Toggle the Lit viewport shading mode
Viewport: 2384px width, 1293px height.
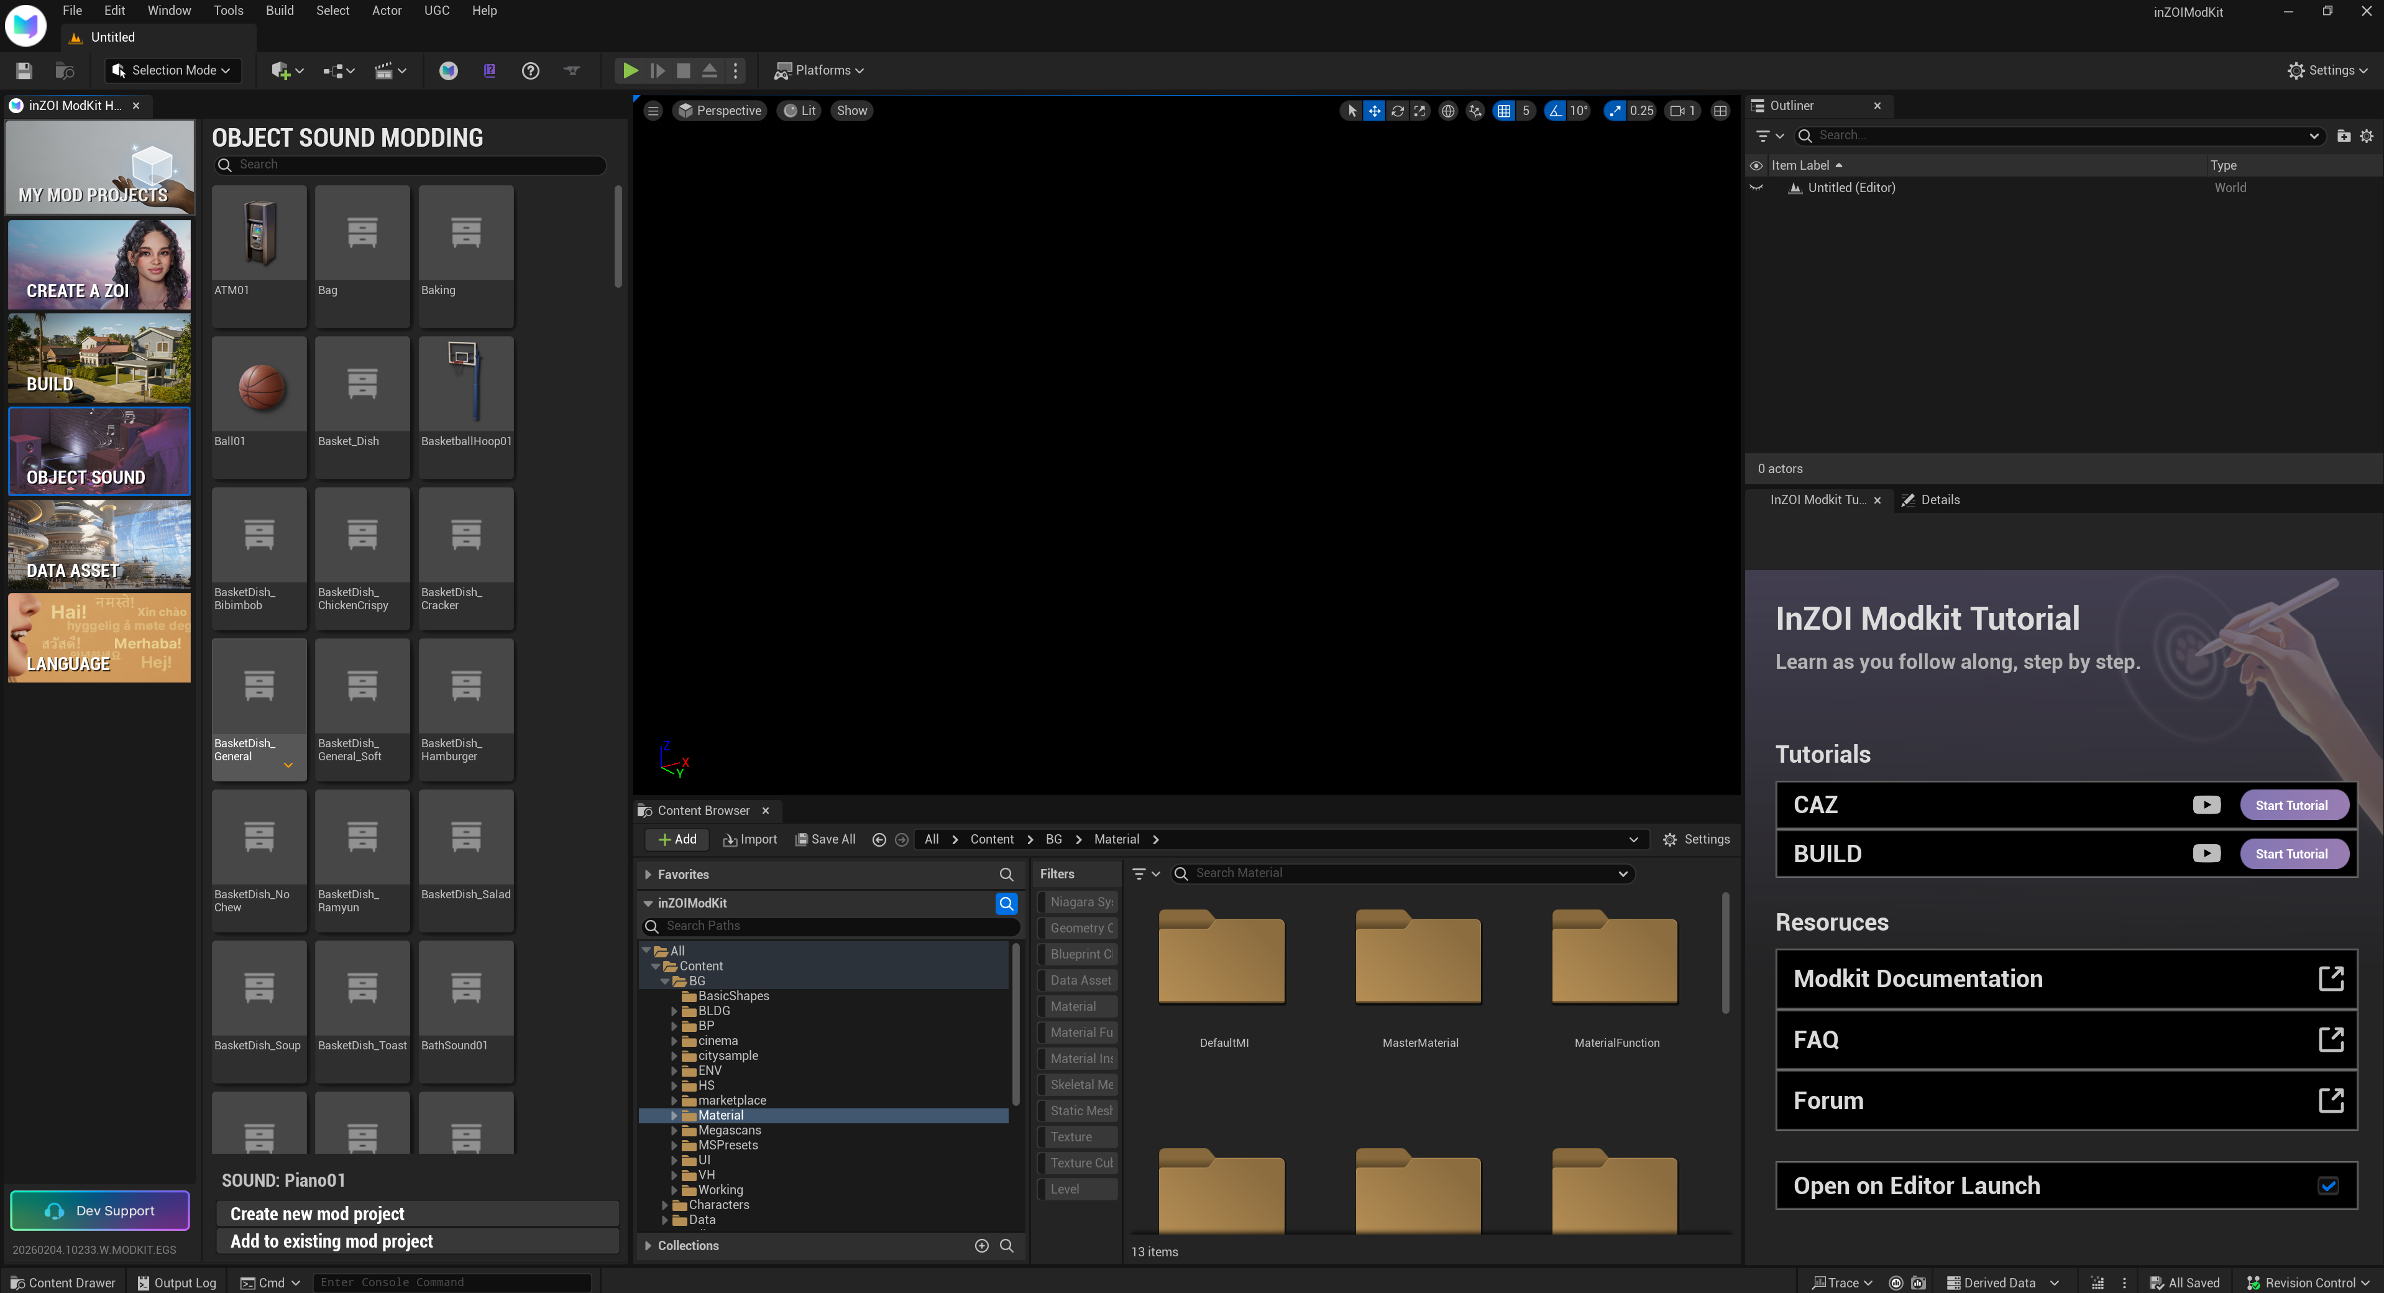tap(800, 110)
